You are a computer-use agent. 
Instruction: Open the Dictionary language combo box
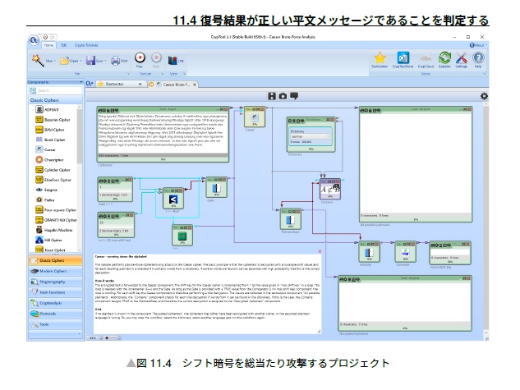(311, 136)
